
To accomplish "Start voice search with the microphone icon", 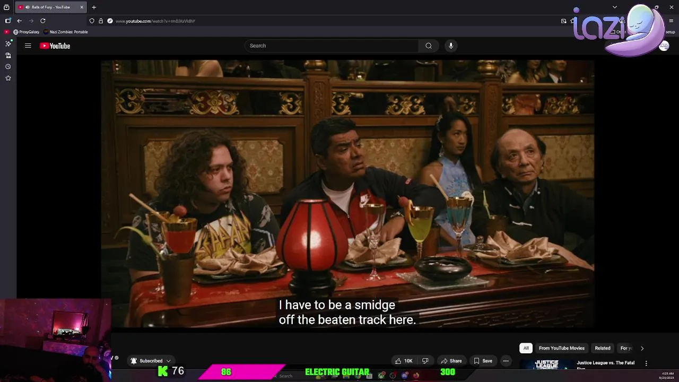I will click(x=451, y=46).
